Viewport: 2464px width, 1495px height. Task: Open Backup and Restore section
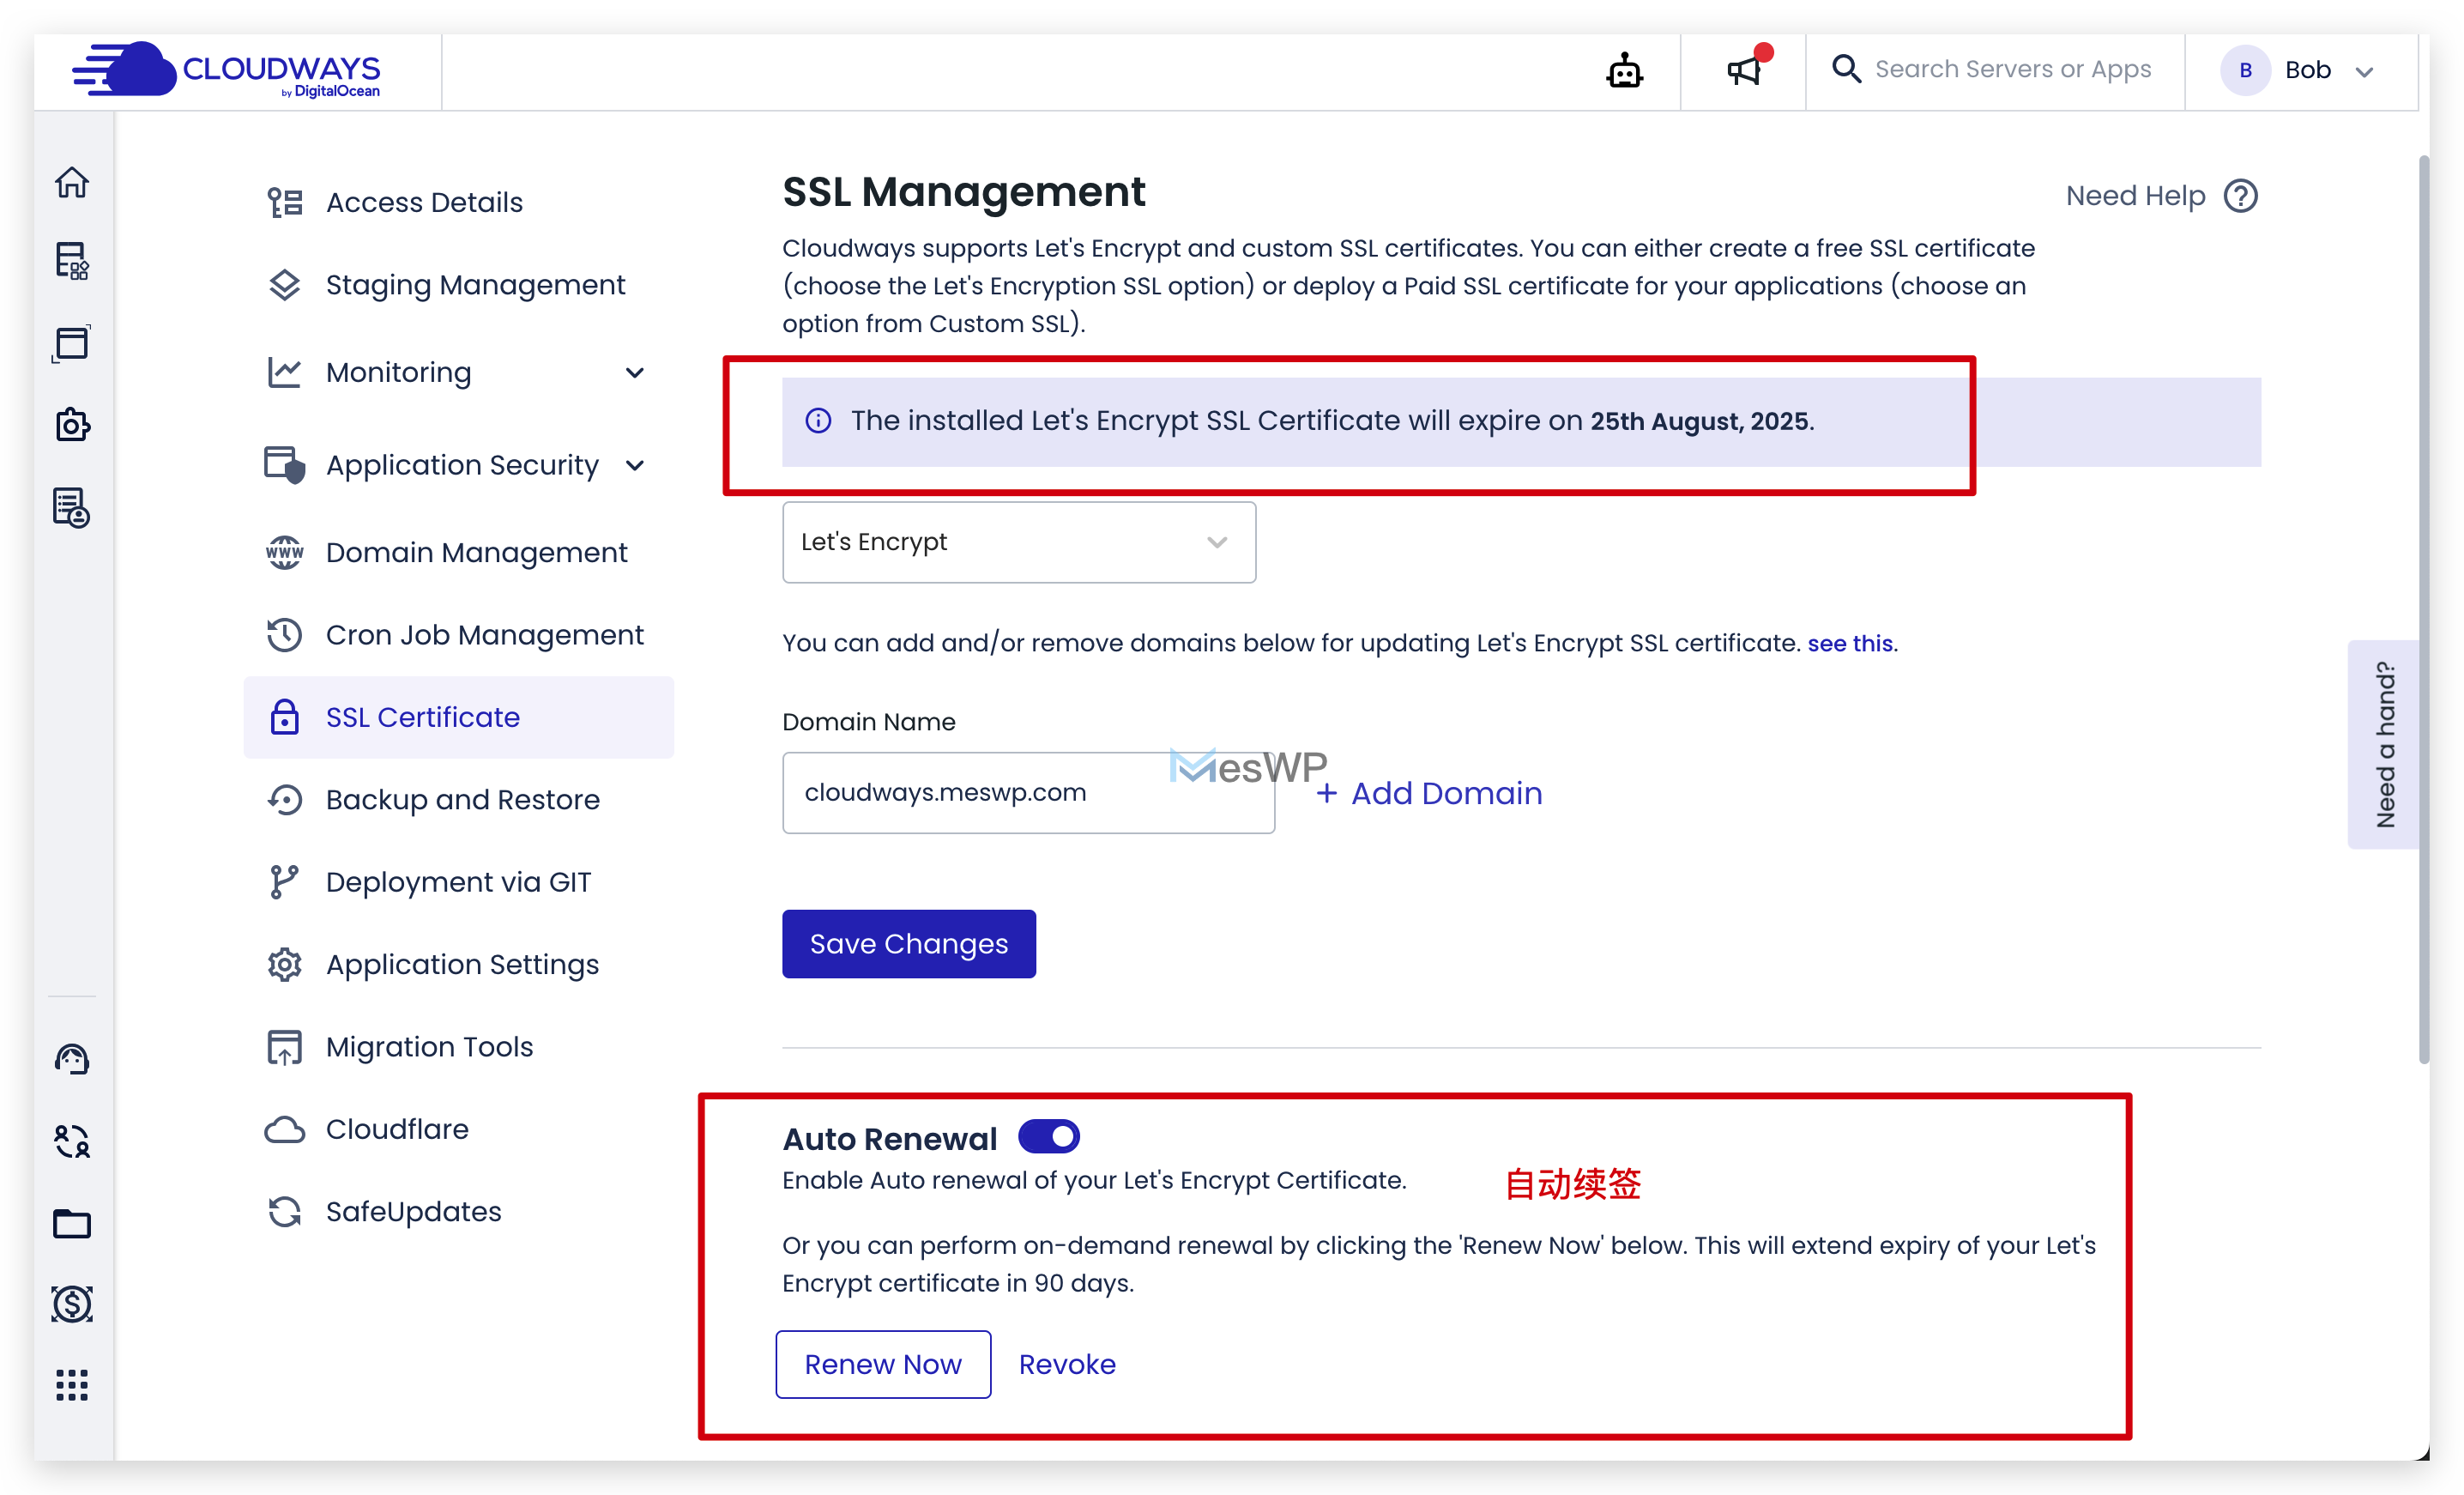pos(459,799)
